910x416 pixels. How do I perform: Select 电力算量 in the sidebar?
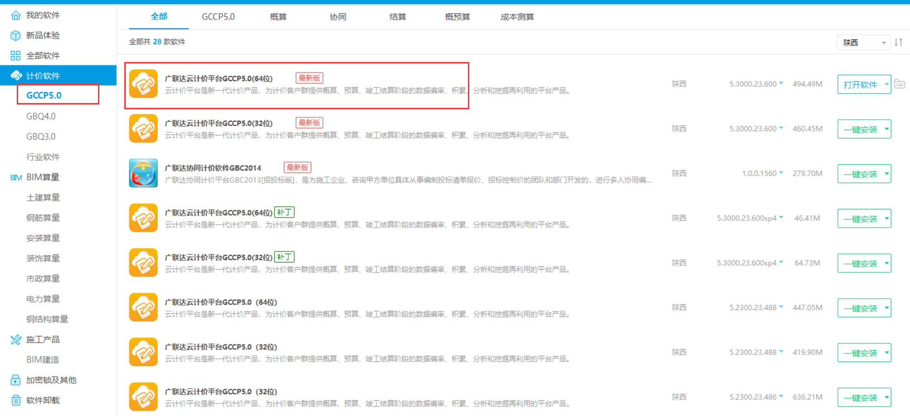point(43,299)
